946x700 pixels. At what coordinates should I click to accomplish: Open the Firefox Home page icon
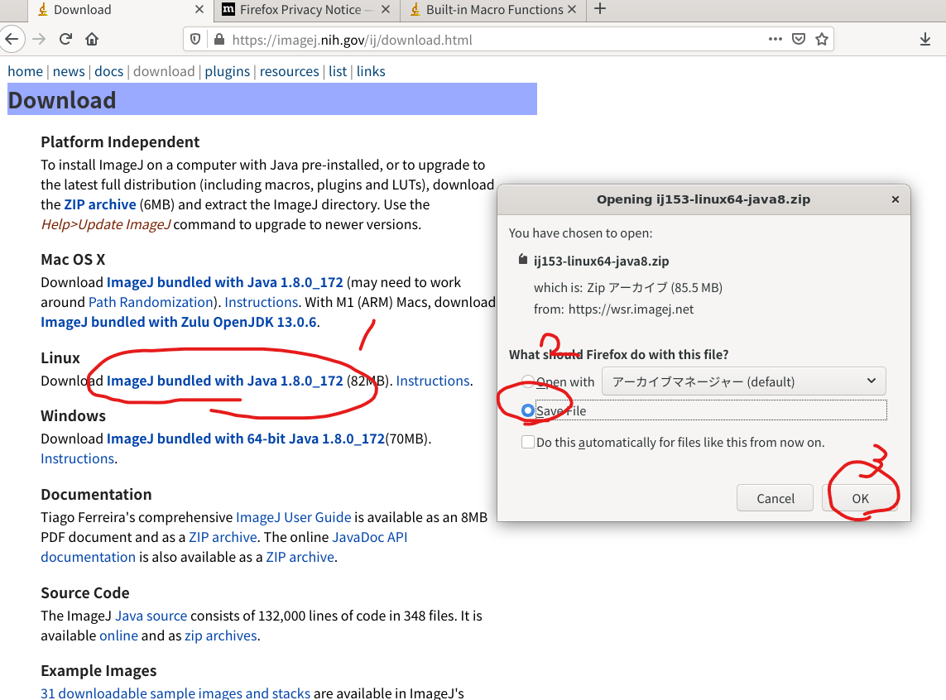pyautogui.click(x=92, y=39)
